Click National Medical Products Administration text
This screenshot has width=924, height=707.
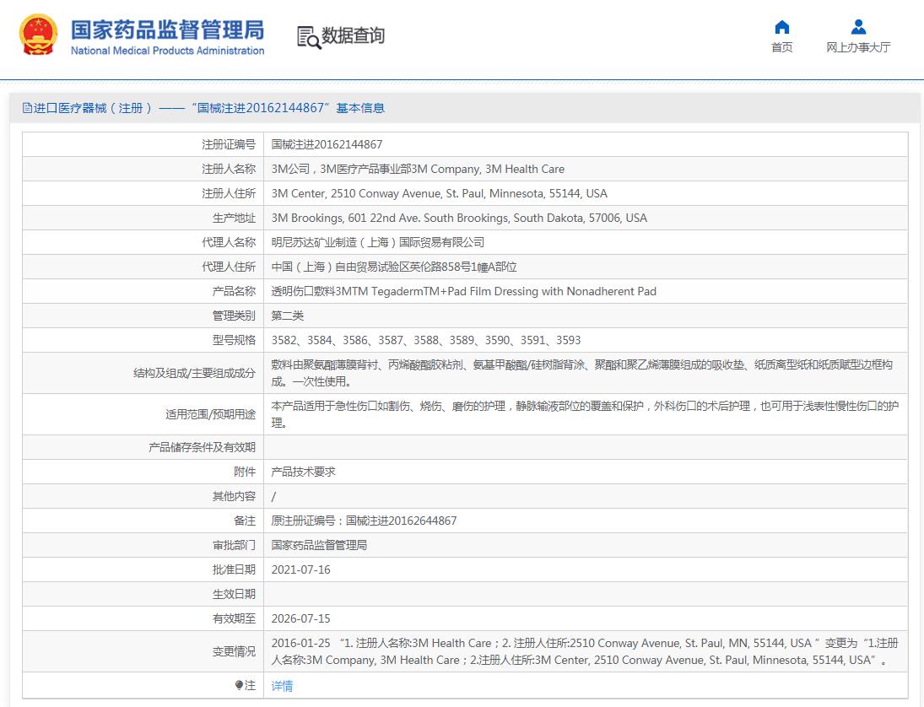167,51
